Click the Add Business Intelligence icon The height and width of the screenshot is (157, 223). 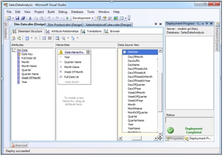coord(14,38)
